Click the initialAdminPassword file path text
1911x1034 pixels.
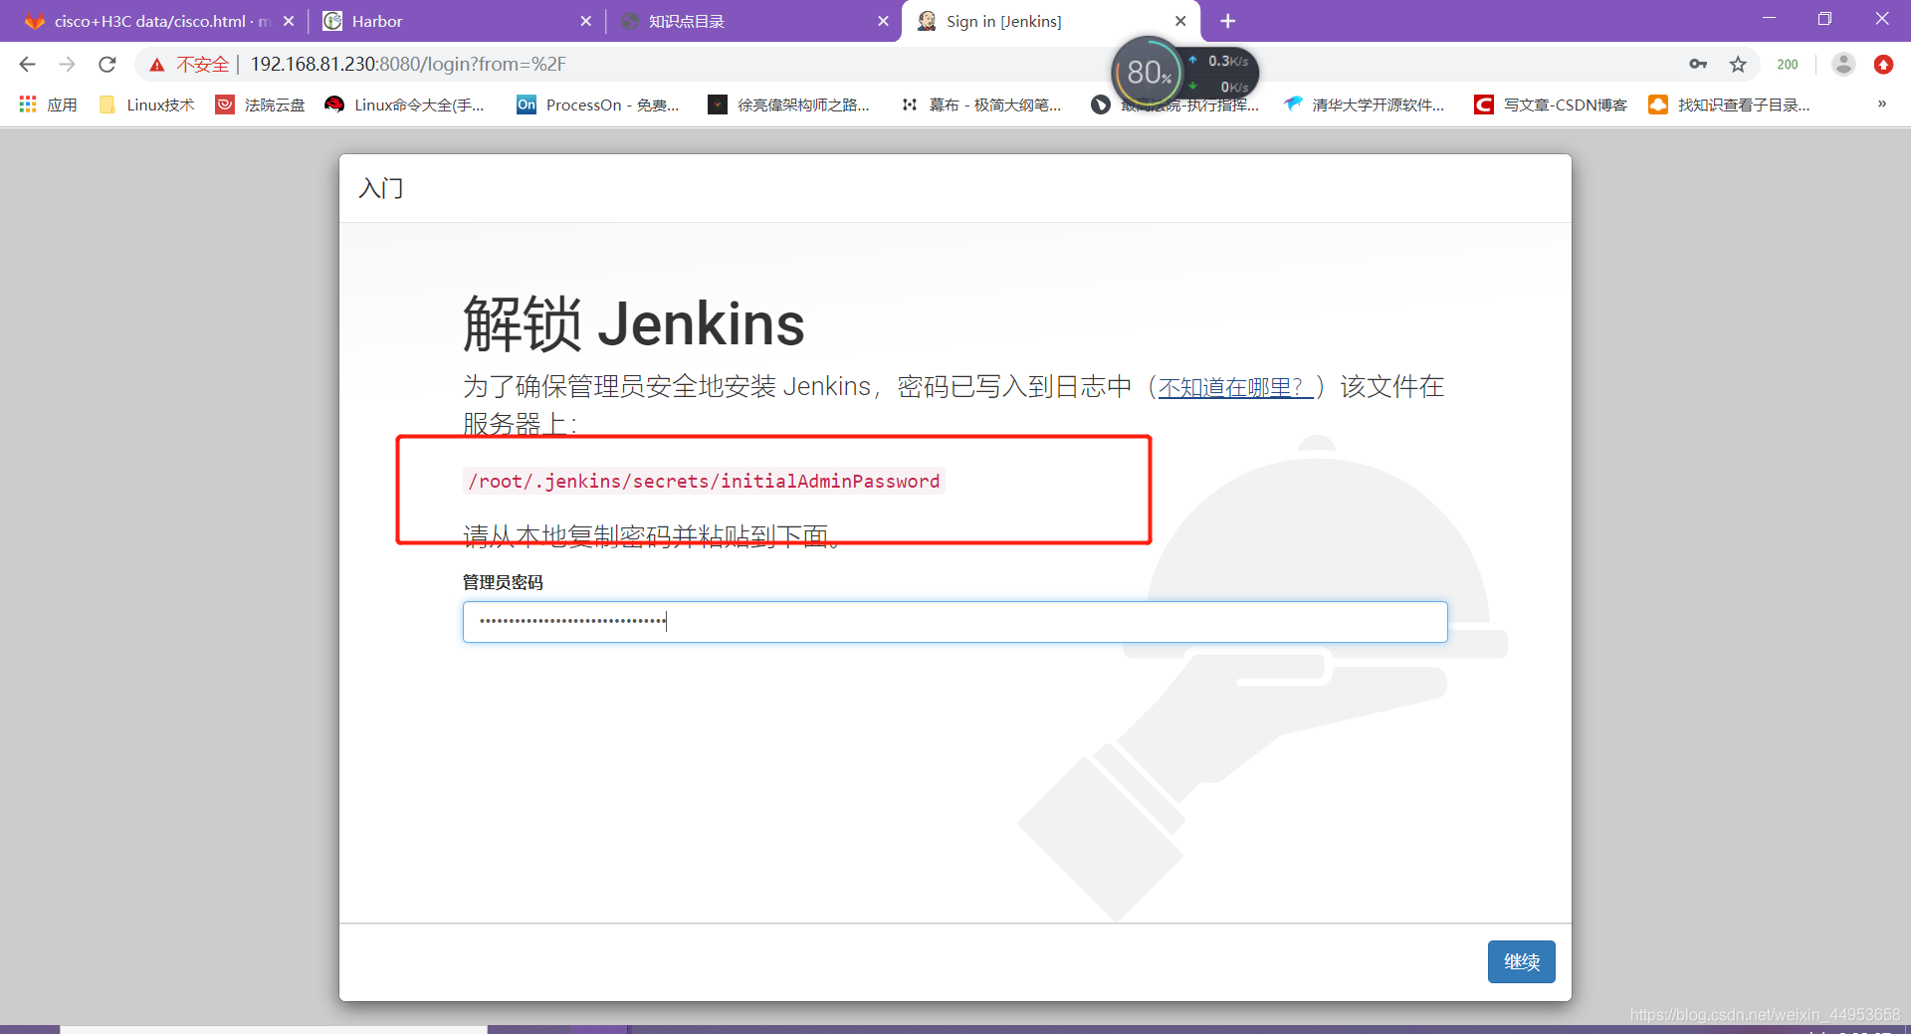point(704,482)
